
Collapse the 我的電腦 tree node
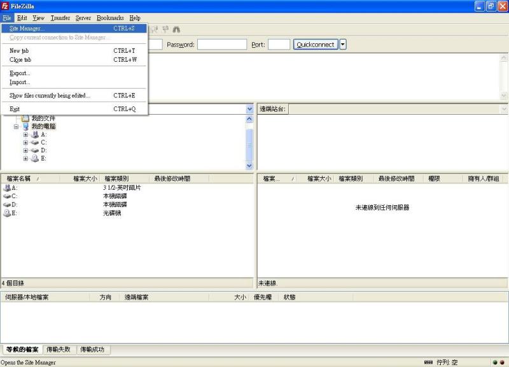tap(17, 126)
